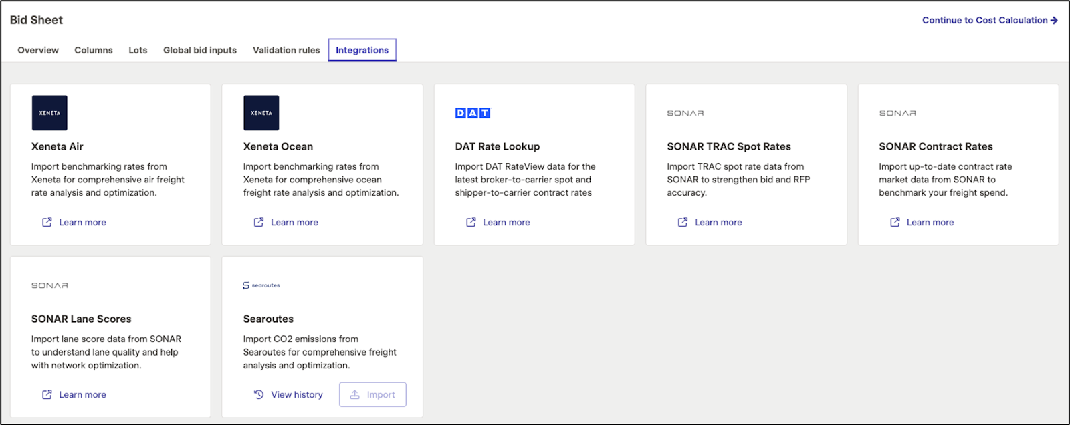Image resolution: width=1070 pixels, height=425 pixels.
Task: Click the Searoutes Import button
Action: (372, 394)
